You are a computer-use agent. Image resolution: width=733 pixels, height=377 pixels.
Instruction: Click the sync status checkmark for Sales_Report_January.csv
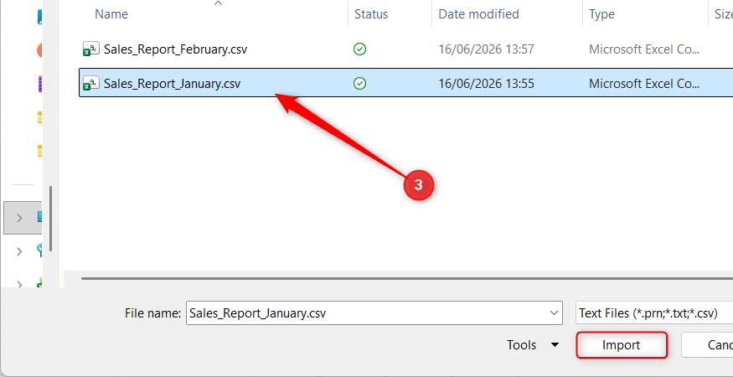click(360, 84)
